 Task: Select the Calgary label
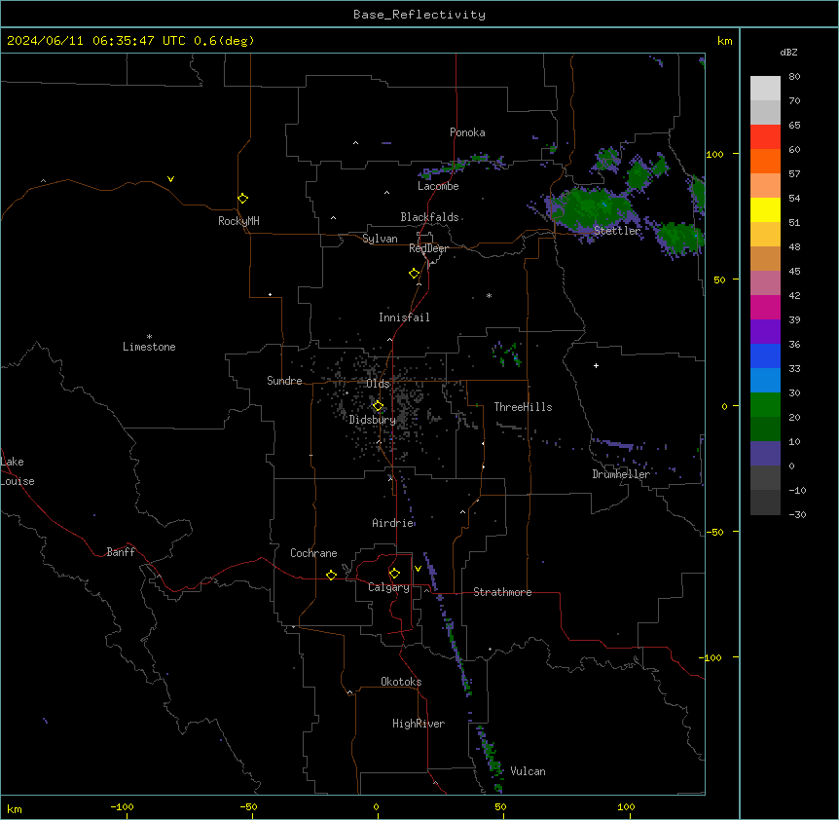tap(388, 587)
